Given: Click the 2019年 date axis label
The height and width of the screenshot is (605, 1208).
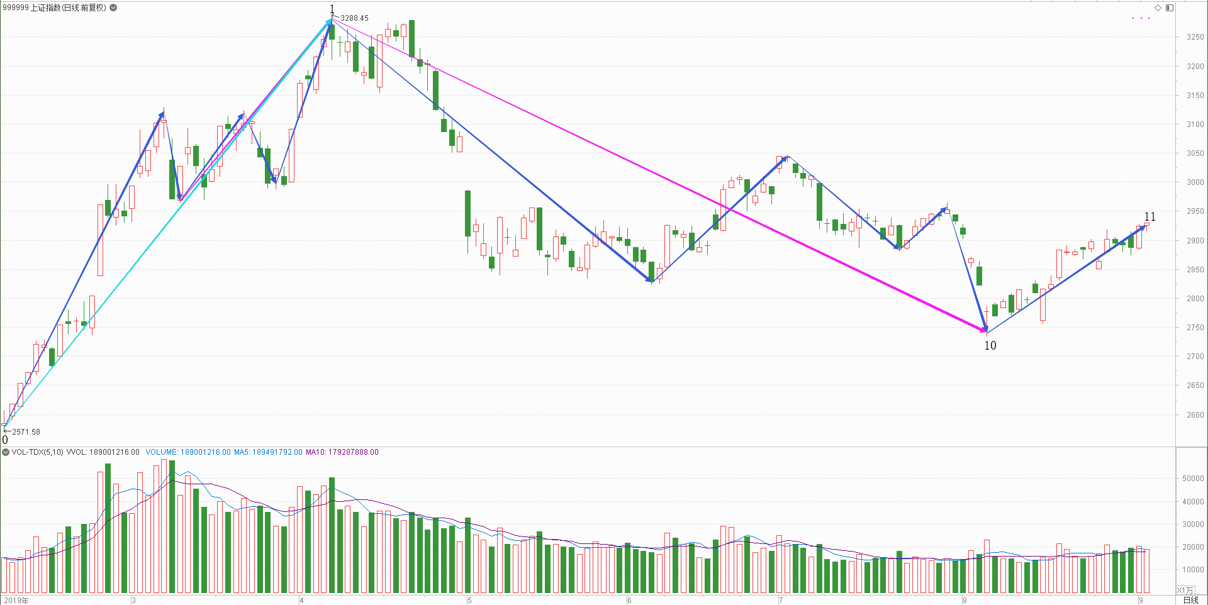Looking at the screenshot, I should click(x=17, y=600).
